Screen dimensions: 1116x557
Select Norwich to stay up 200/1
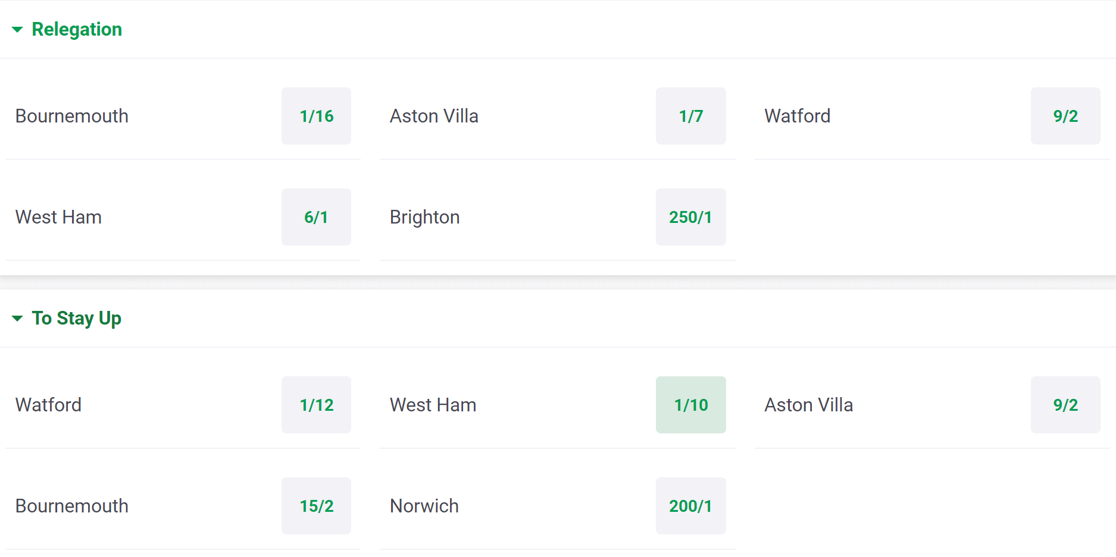click(x=690, y=506)
